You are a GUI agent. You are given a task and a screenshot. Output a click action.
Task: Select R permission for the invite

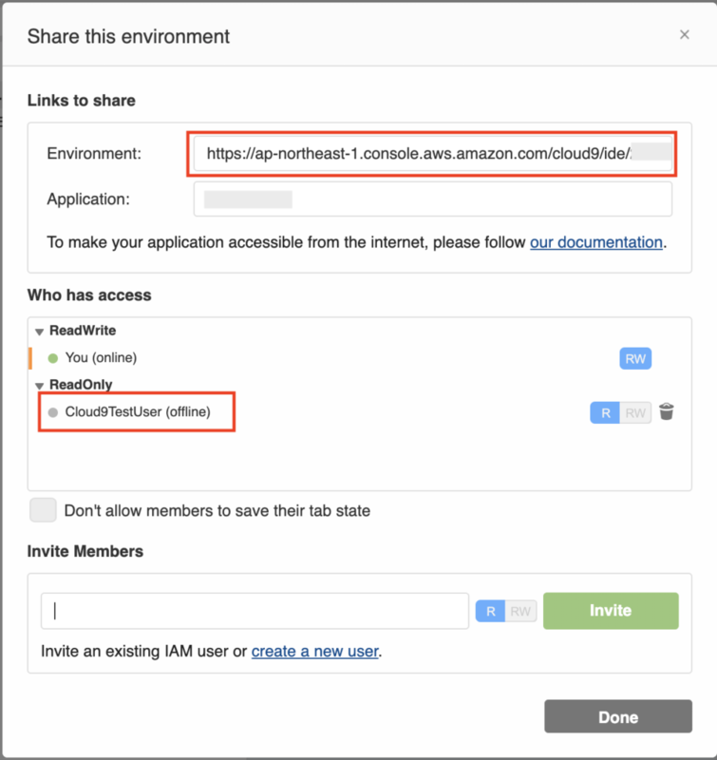490,612
